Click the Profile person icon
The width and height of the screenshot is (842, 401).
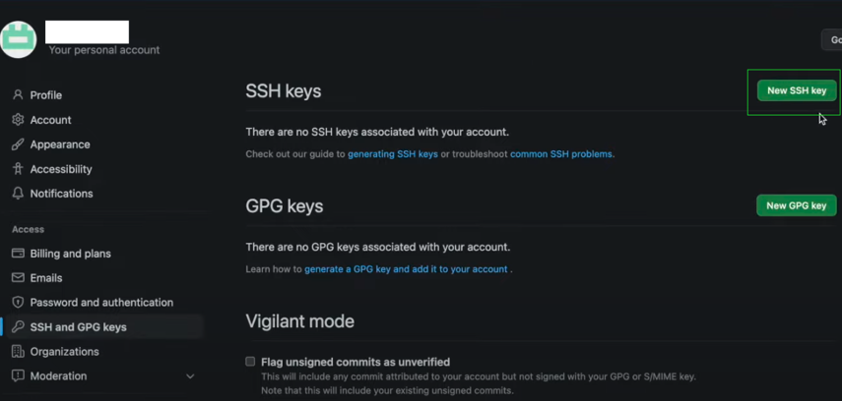coord(18,95)
